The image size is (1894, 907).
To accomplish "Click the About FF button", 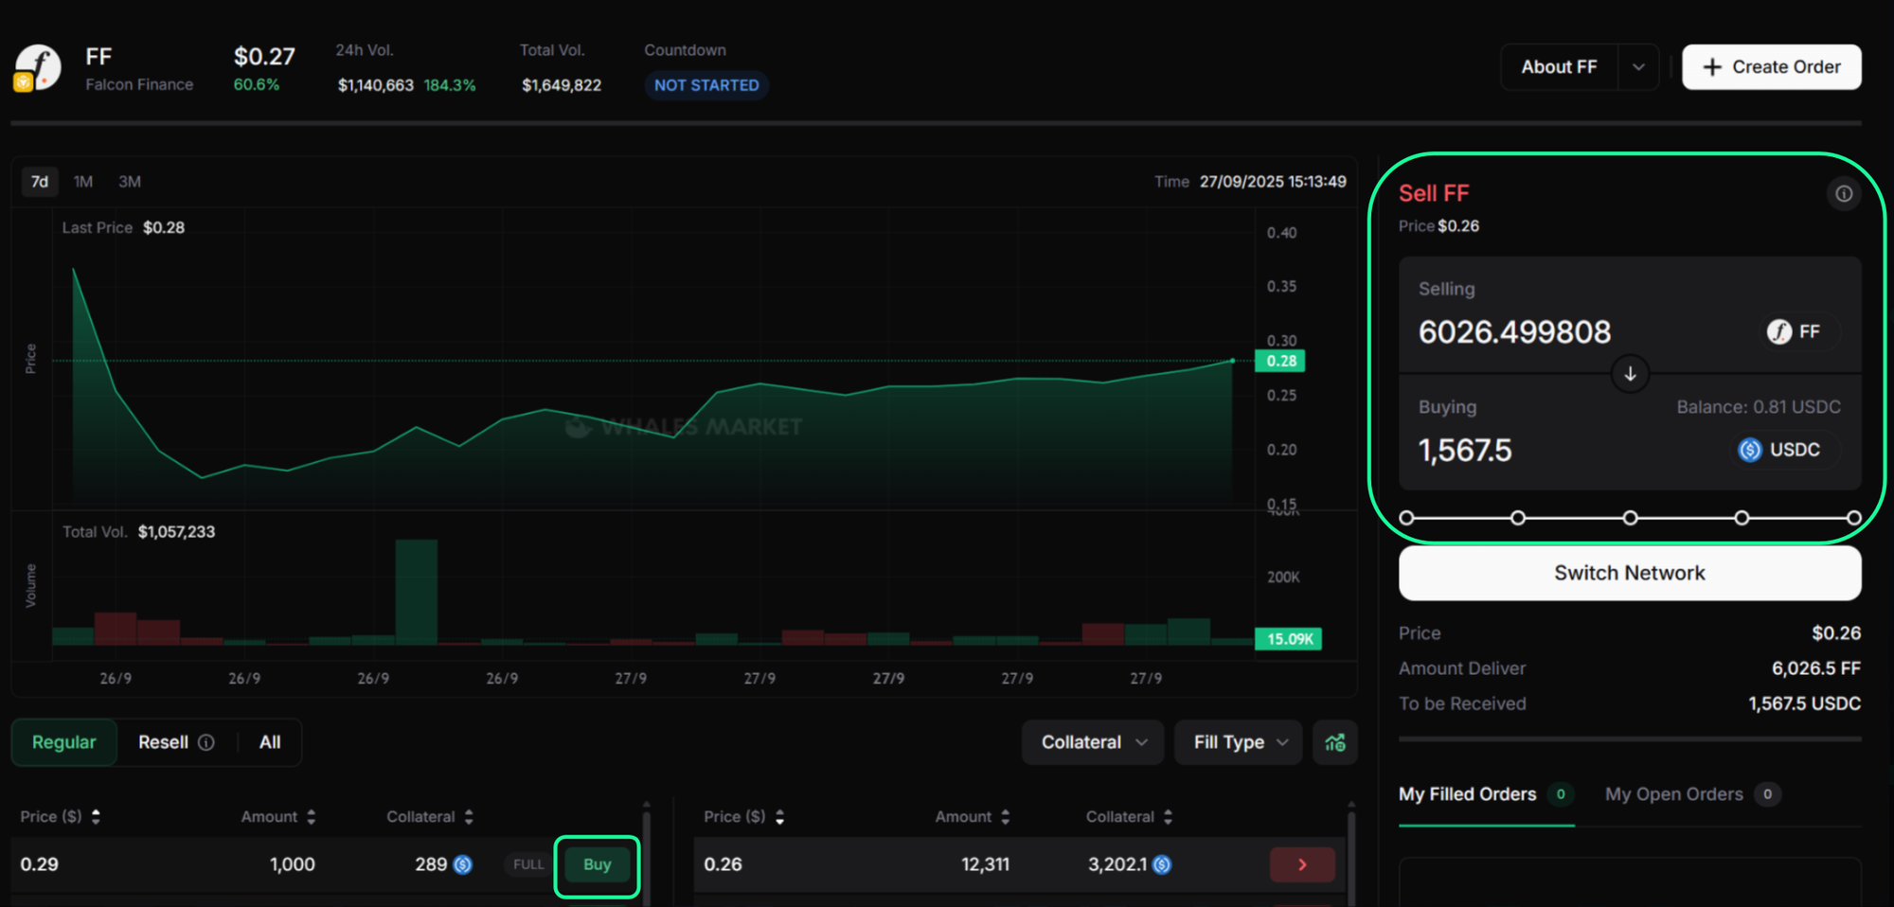I will (x=1560, y=67).
